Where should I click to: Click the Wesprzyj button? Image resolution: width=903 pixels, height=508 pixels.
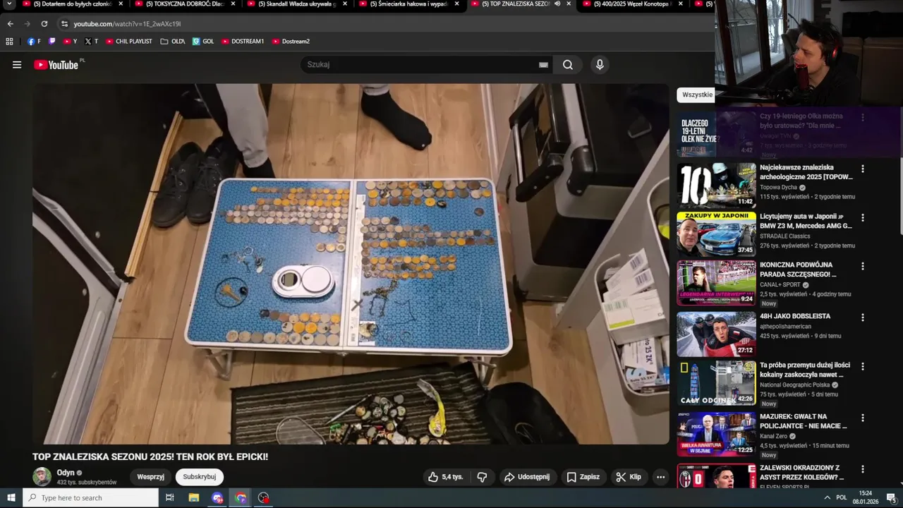pos(150,477)
